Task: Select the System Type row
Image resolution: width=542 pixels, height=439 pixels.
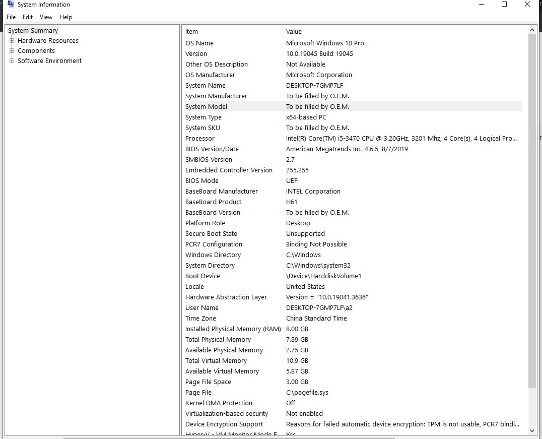Action: pos(352,117)
